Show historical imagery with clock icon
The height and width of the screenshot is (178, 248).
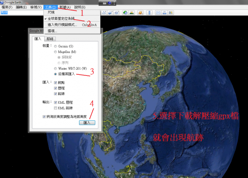pos(125,13)
